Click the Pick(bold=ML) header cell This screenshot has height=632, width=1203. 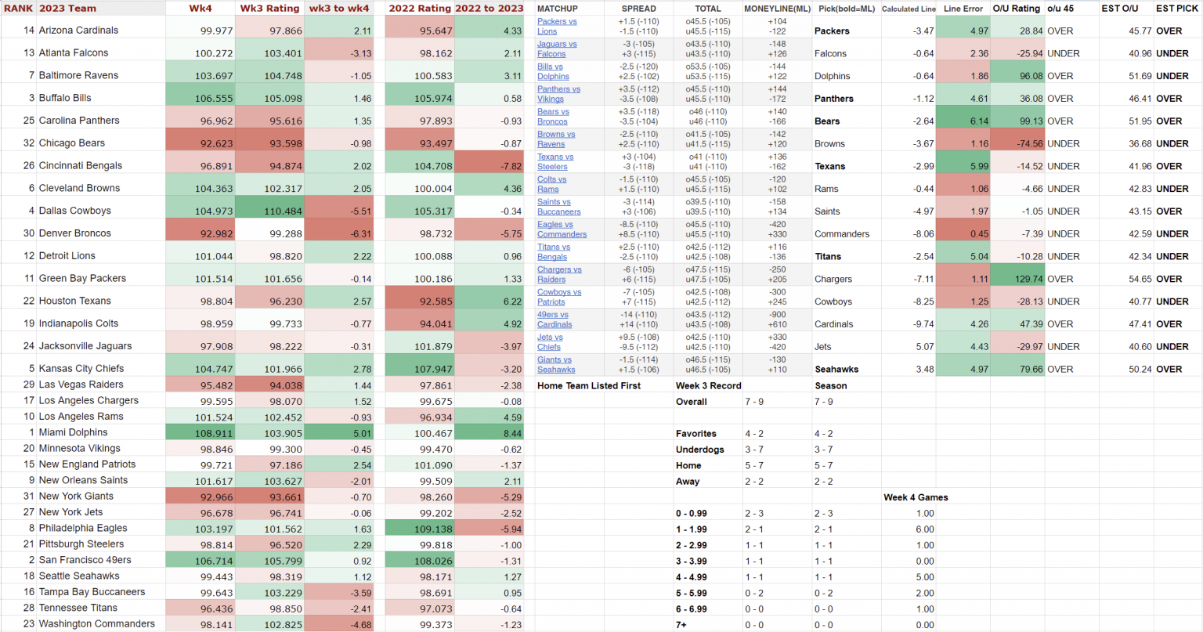tap(847, 9)
